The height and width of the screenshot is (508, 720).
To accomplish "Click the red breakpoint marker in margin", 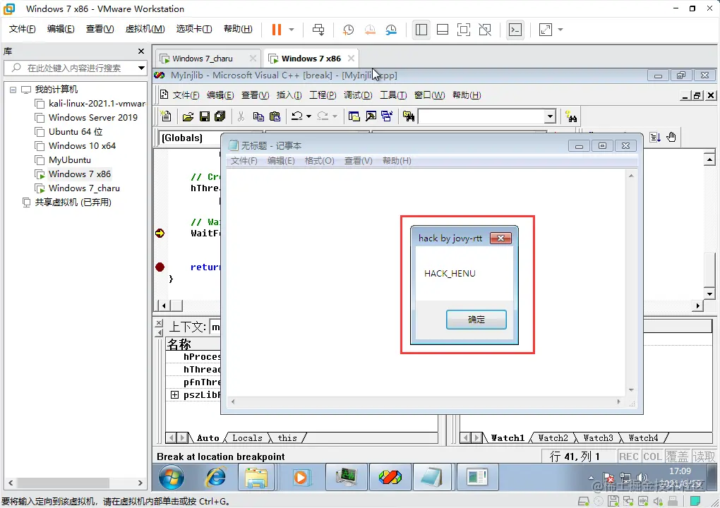I will [160, 267].
